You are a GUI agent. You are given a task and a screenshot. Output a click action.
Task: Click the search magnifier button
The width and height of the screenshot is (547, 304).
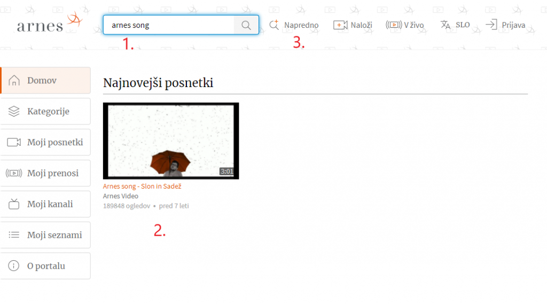246,25
